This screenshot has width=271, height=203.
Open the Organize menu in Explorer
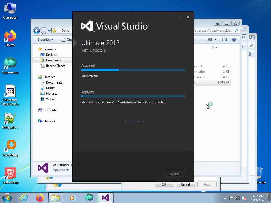[45, 40]
